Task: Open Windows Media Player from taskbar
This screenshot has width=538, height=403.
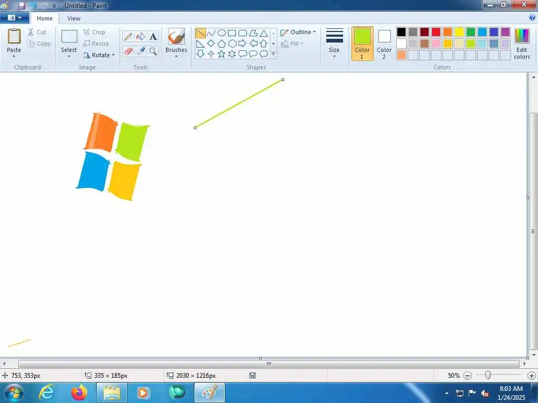Action: (x=143, y=393)
